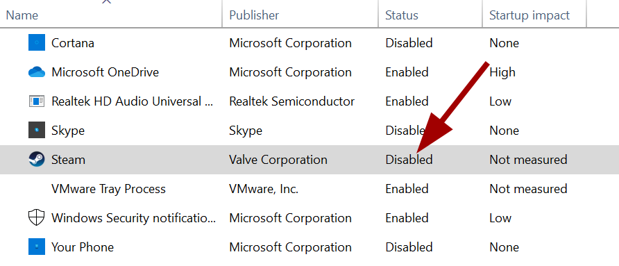Select the Windows Security notification row name
619x266 pixels.
point(134,218)
